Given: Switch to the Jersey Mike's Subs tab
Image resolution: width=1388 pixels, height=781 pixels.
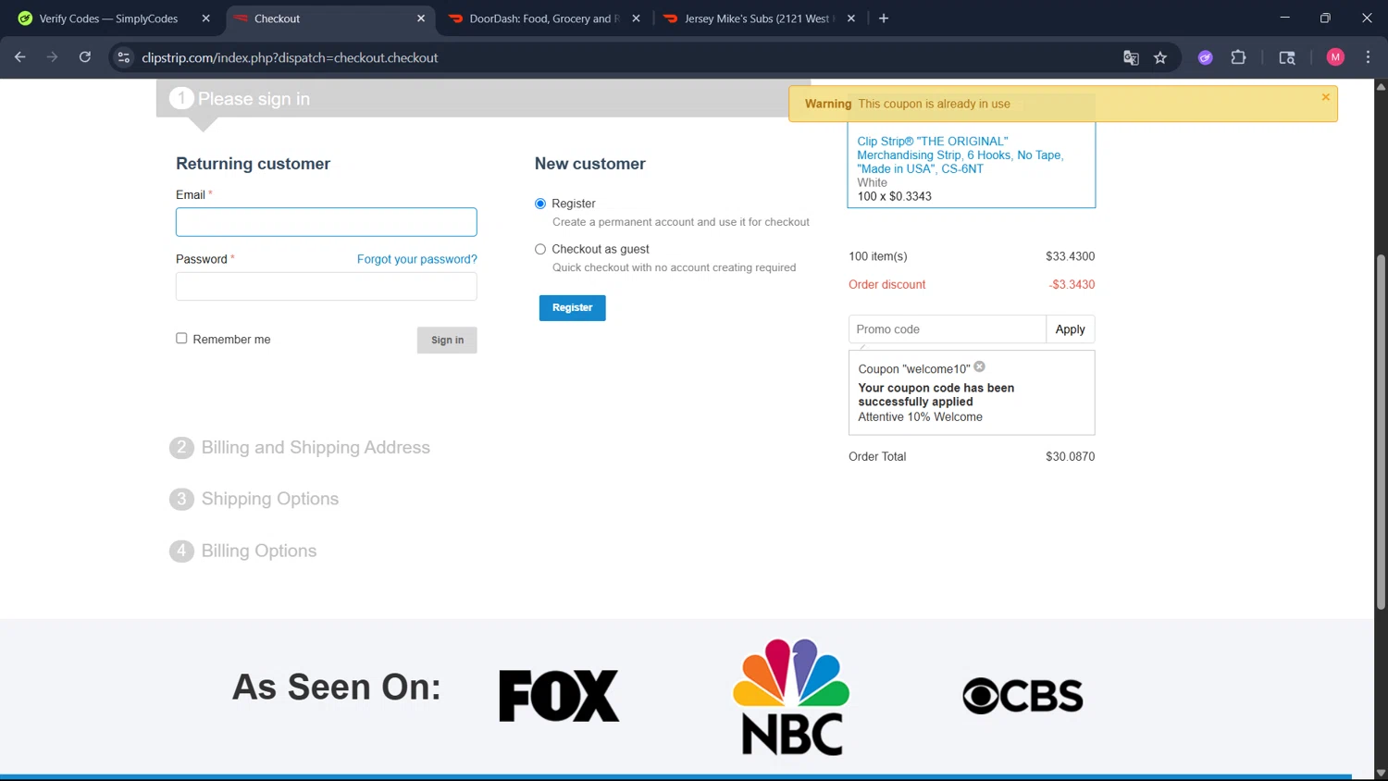Looking at the screenshot, I should (x=759, y=19).
